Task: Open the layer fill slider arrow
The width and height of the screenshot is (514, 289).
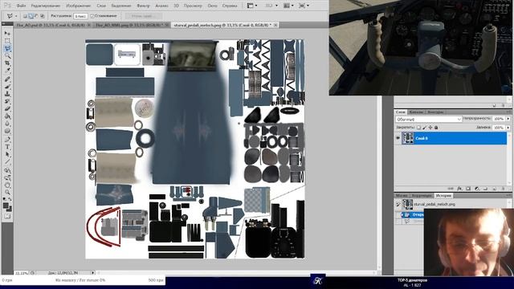Action: (x=508, y=128)
